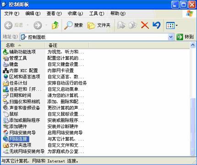This screenshot has height=165, width=197.
Task: Open the 编辑(E) menu
Action: pyautogui.click(x=33, y=14)
